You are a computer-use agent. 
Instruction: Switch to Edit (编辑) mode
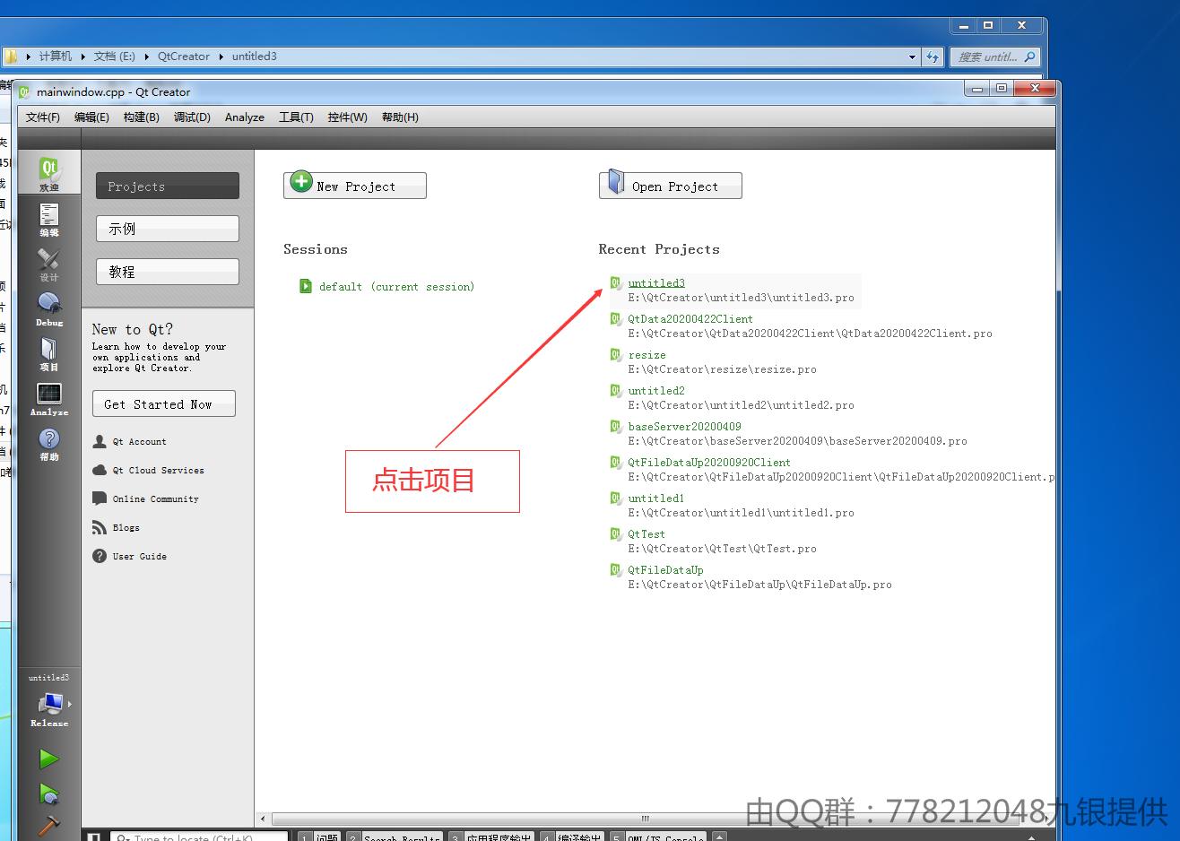[x=49, y=220]
